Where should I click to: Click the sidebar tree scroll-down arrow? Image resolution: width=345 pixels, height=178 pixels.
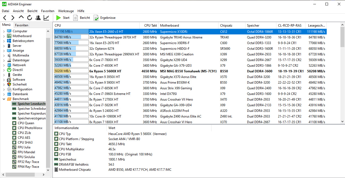48,170
